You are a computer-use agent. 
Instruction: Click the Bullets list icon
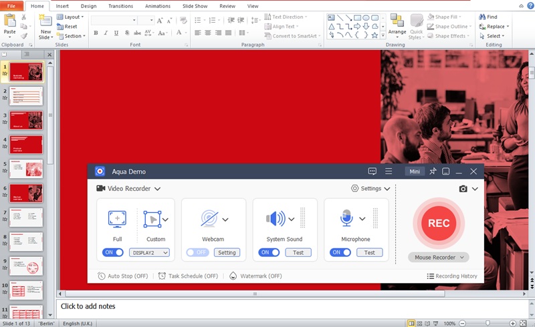197,21
